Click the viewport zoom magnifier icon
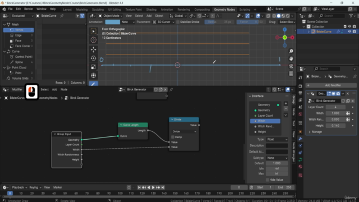This screenshot has height=202, width=359. 291,51
